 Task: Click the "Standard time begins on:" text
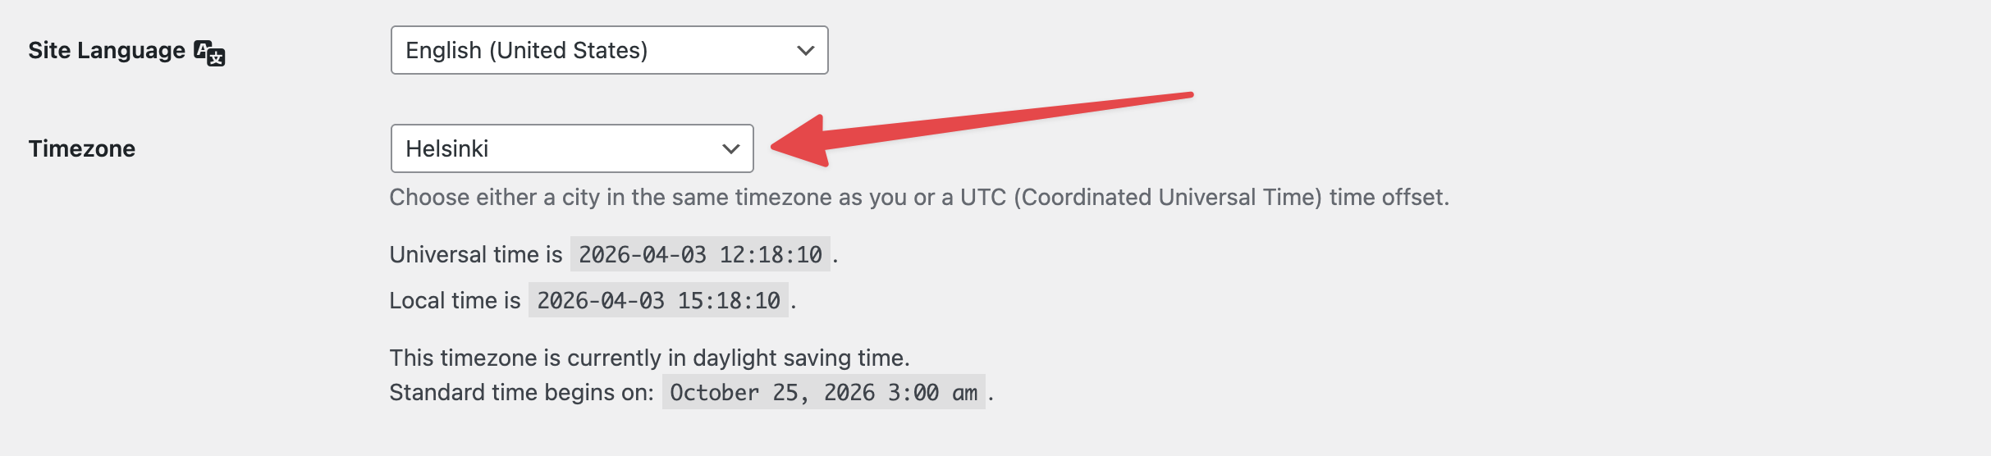[521, 392]
